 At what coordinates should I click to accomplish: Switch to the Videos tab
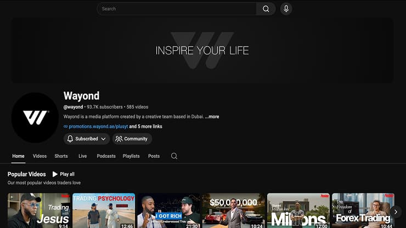click(x=40, y=156)
